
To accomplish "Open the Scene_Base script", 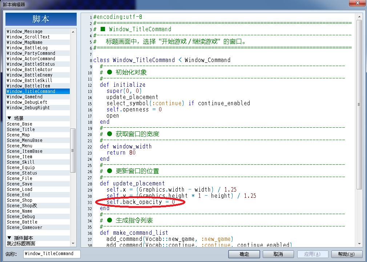I will coord(38,124).
